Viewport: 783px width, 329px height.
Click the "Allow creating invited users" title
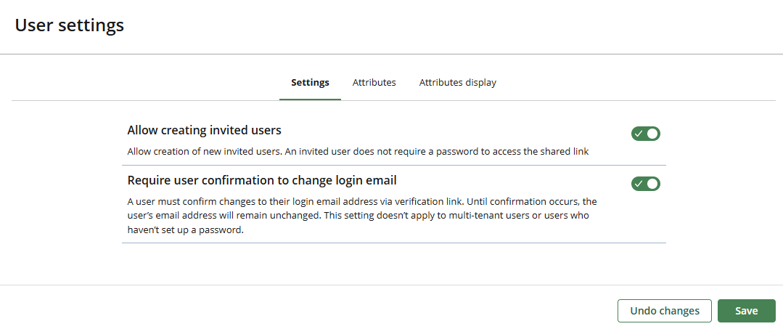204,131
